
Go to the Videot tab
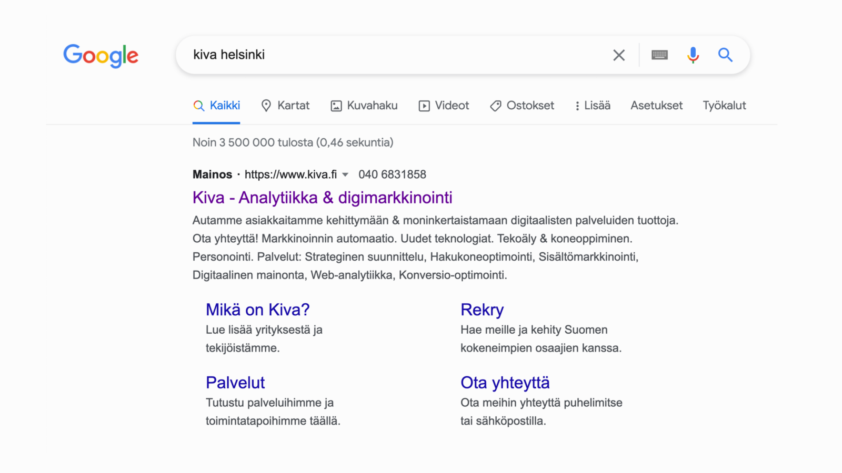pyautogui.click(x=444, y=106)
